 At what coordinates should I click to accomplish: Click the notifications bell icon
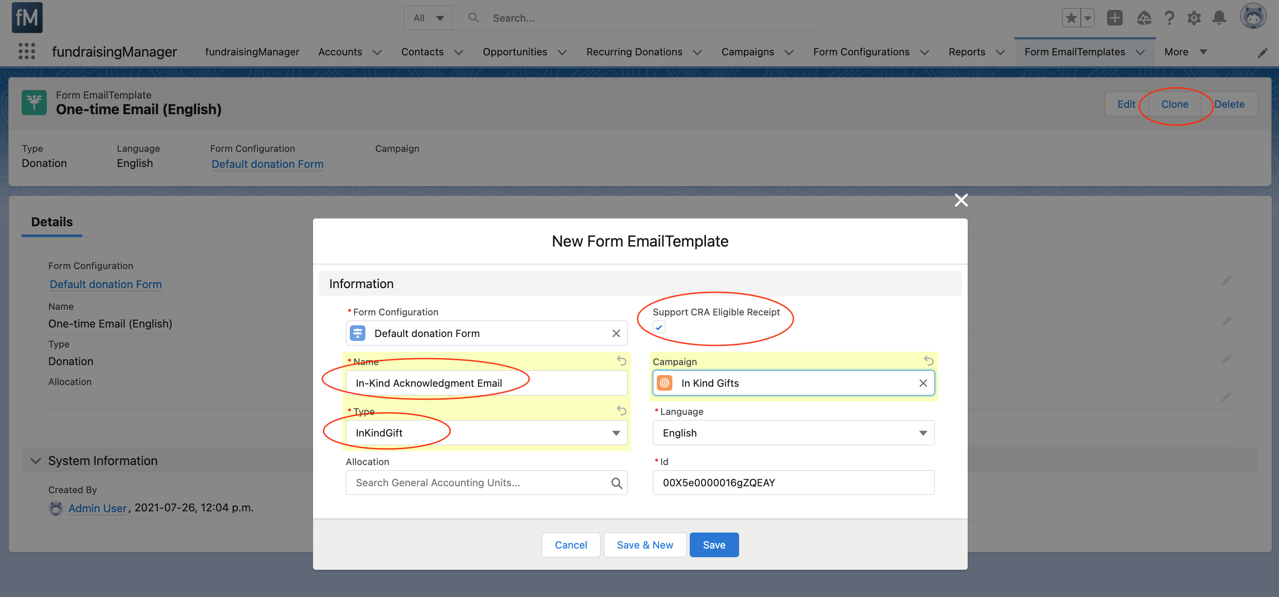pyautogui.click(x=1219, y=18)
